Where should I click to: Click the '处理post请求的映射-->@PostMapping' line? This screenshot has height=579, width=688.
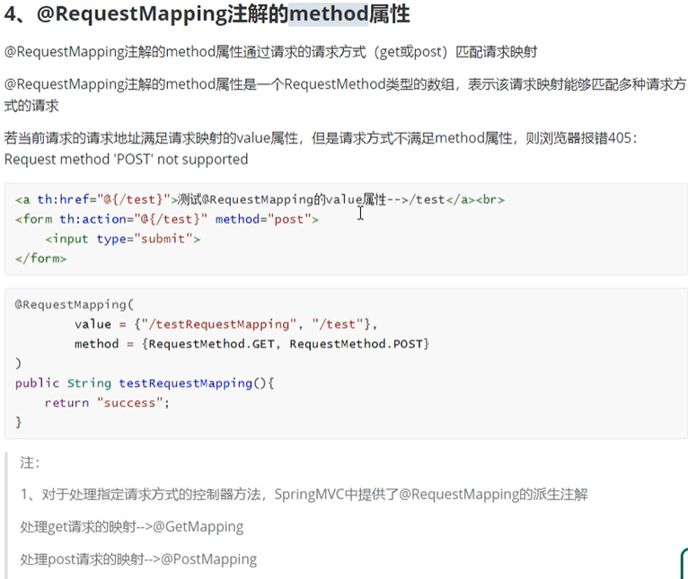click(x=138, y=559)
